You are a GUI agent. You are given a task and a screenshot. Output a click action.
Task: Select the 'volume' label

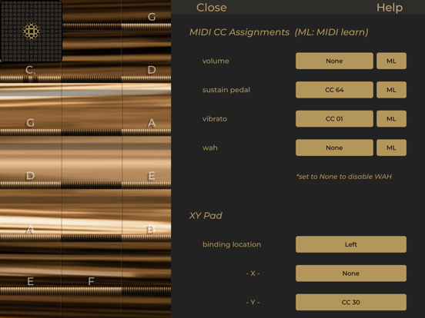[216, 61]
